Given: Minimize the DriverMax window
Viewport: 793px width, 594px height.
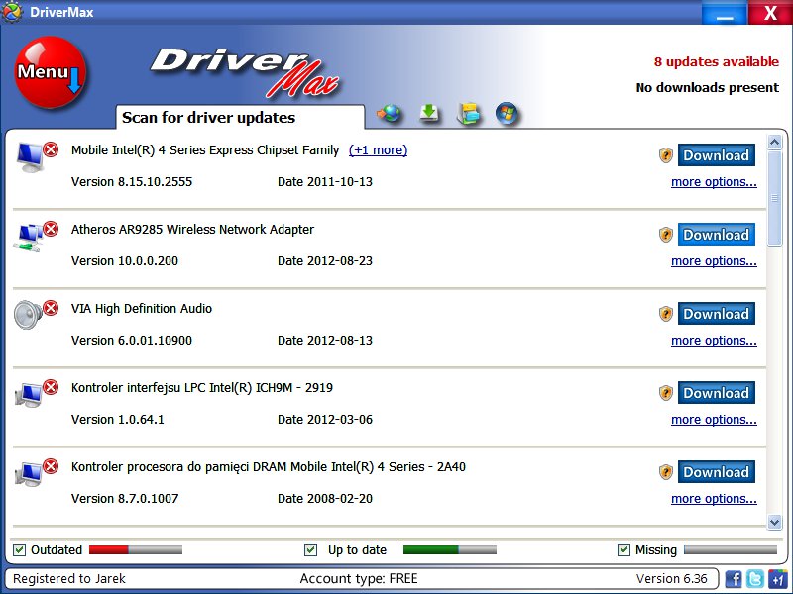Looking at the screenshot, I should click(x=725, y=13).
